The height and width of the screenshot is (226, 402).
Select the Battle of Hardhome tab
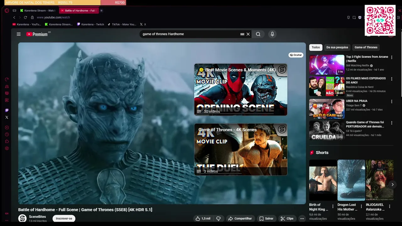click(79, 10)
